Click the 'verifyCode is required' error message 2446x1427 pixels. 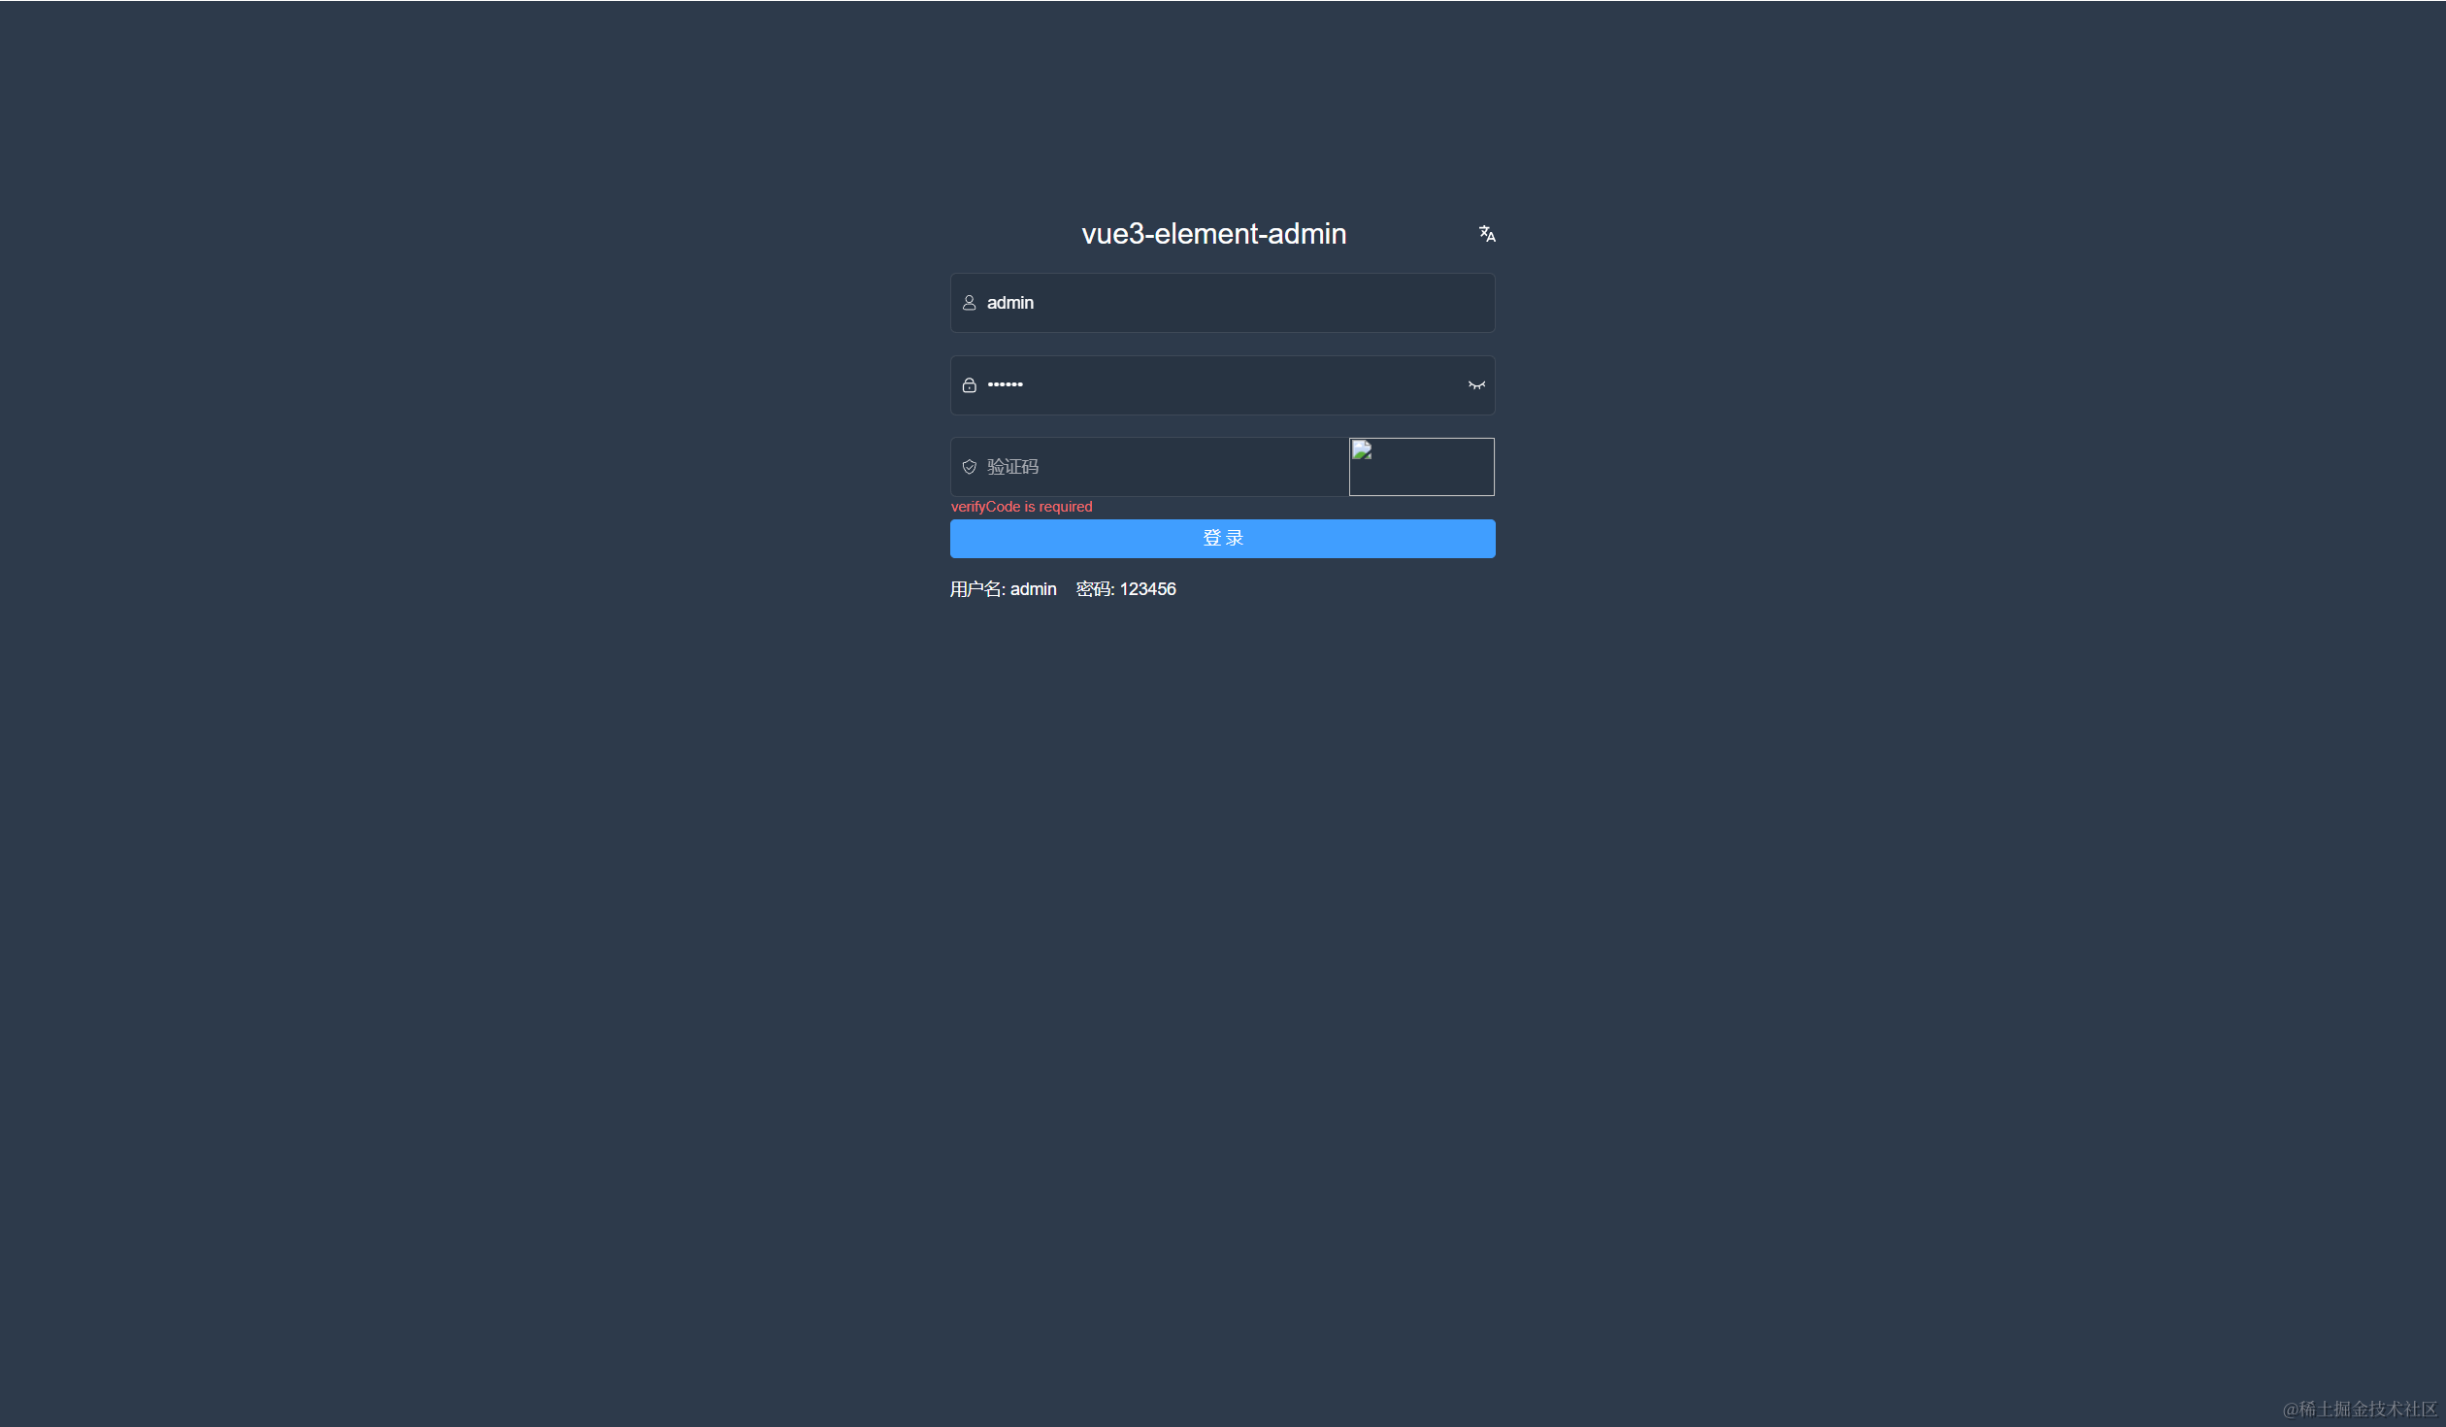(x=1021, y=507)
